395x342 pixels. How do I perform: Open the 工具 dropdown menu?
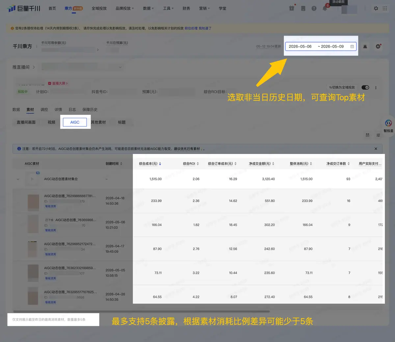tap(168, 9)
